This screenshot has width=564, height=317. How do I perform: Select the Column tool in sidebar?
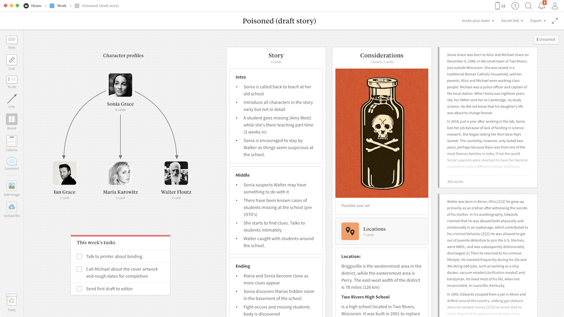point(12,141)
